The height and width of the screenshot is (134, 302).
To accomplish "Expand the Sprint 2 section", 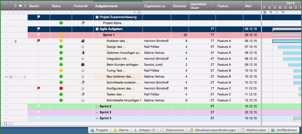I will (x=97, y=106).
